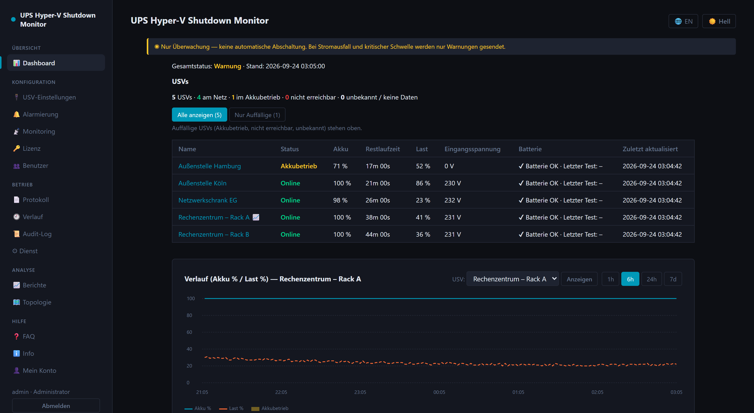Click the Last % legend entry

[231, 408]
